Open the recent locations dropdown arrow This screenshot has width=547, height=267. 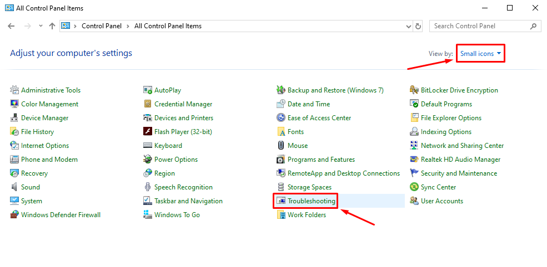tap(41, 26)
